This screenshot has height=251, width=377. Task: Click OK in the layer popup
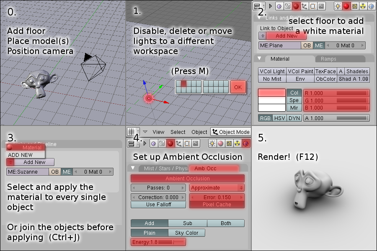(238, 87)
